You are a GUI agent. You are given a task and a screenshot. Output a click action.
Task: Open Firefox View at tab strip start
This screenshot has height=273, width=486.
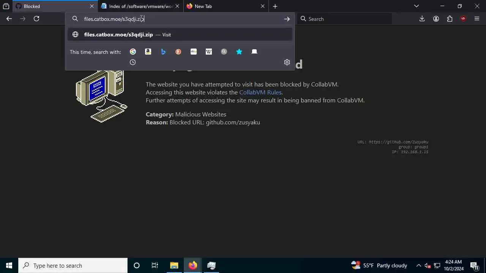[x=6, y=6]
